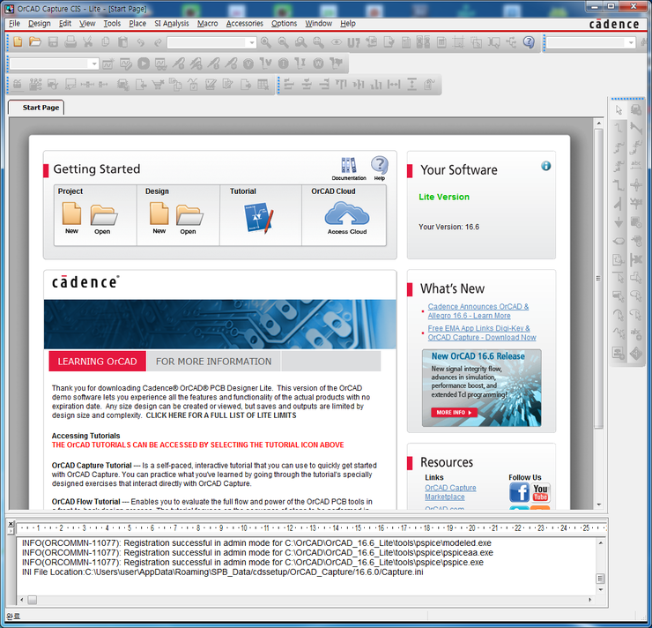This screenshot has width=652, height=628.
Task: Open the Design menu
Action: point(40,23)
